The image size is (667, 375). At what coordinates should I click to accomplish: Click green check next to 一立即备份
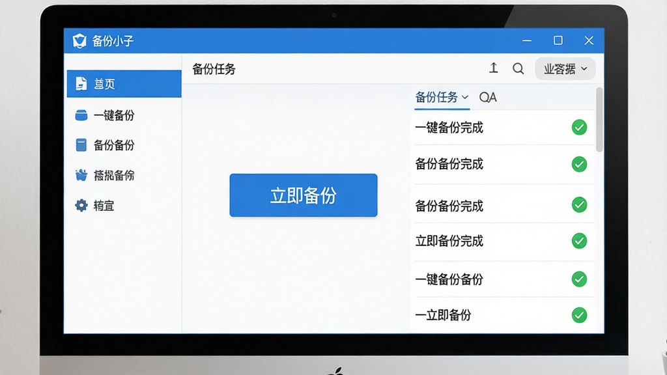[579, 316]
